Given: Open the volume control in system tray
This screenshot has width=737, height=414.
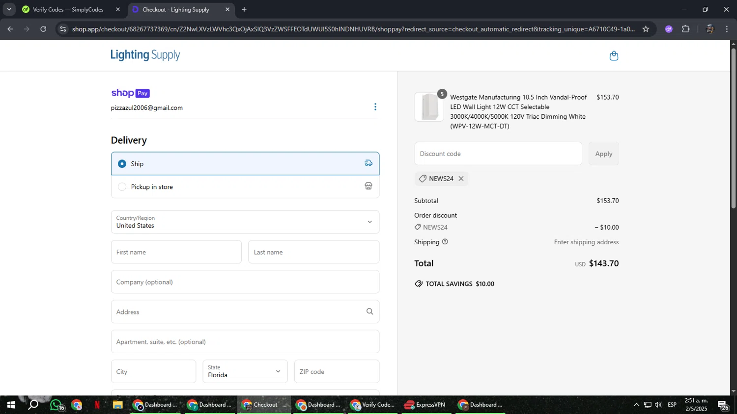Looking at the screenshot, I should click(658, 405).
